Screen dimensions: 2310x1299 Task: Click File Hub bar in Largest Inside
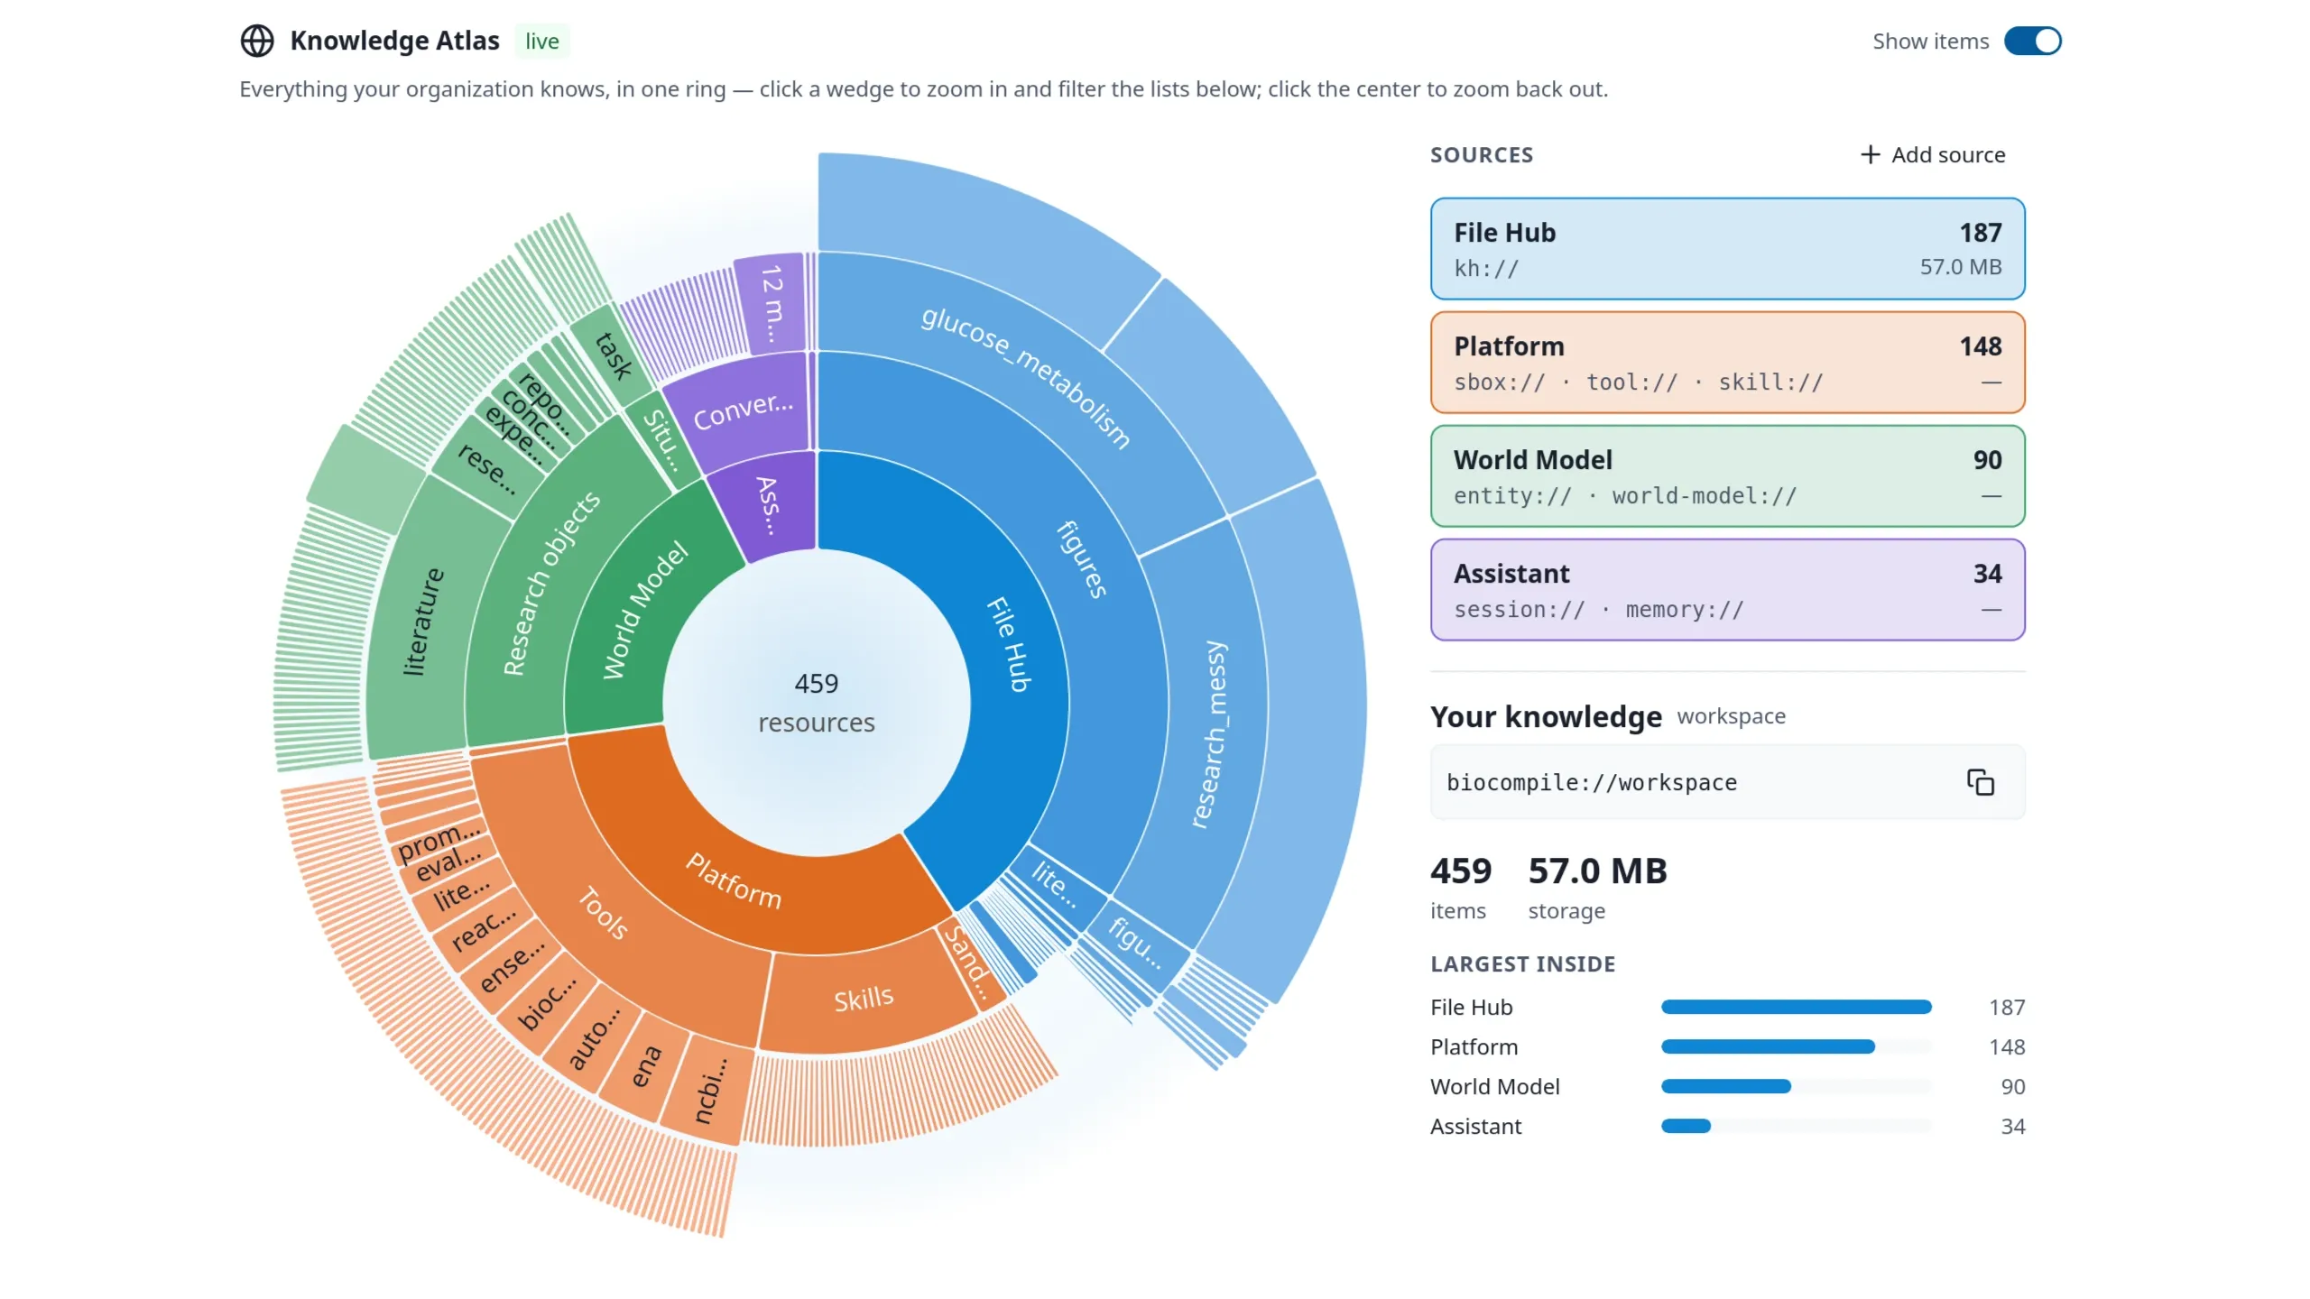coord(1796,1007)
